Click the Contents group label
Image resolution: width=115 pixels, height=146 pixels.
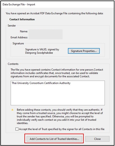13,64
